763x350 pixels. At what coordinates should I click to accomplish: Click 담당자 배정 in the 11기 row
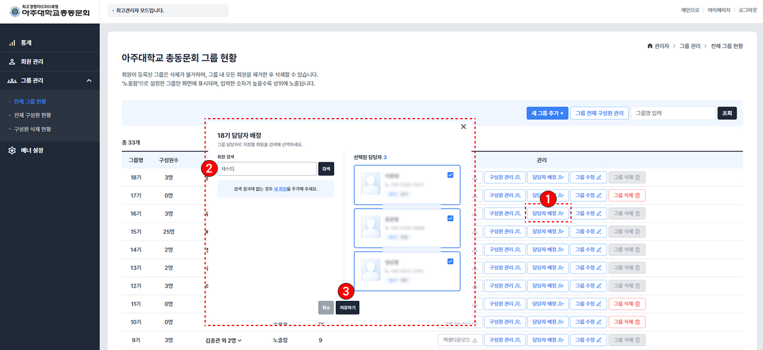tap(548, 304)
